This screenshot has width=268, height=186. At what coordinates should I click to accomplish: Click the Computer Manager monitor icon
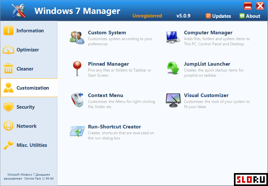coord(173,37)
